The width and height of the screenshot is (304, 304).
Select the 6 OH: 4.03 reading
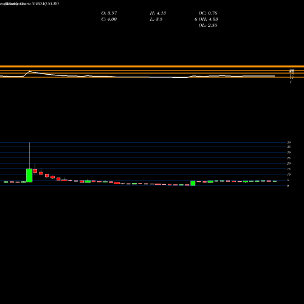(x=206, y=19)
